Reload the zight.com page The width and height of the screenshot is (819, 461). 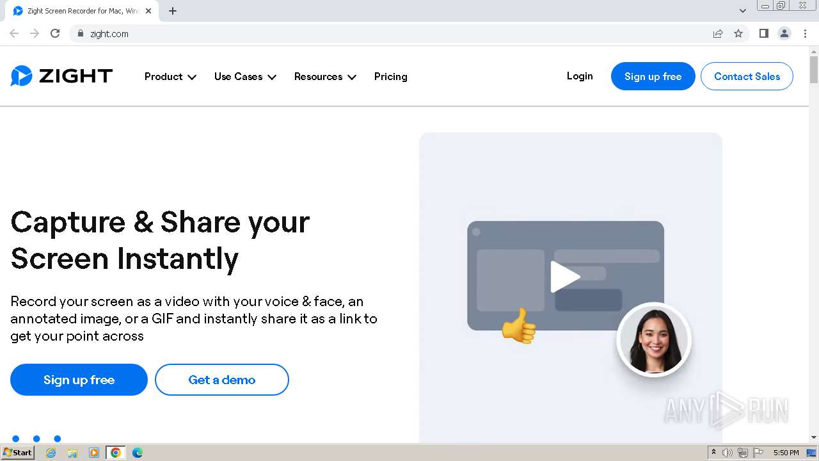click(x=55, y=33)
